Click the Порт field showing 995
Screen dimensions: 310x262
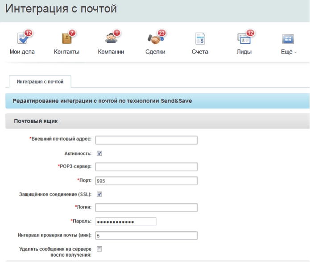[x=146, y=181]
